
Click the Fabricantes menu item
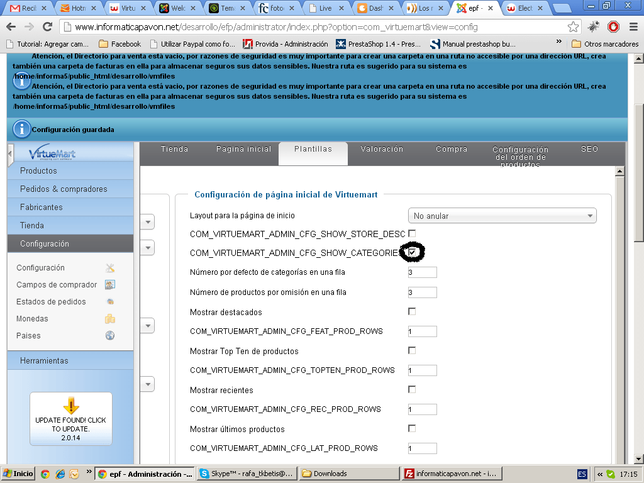click(70, 207)
